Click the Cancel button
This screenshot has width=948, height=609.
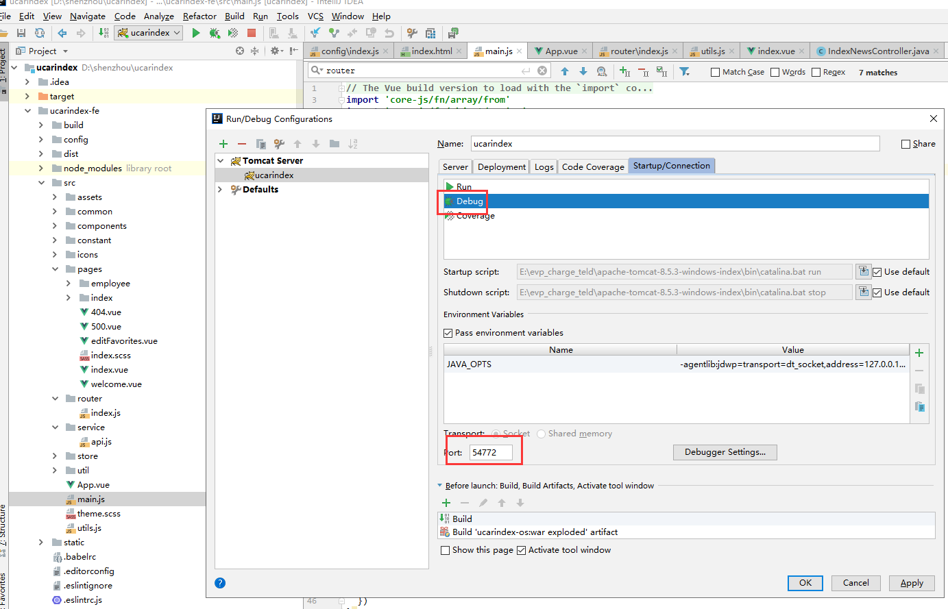coord(856,583)
